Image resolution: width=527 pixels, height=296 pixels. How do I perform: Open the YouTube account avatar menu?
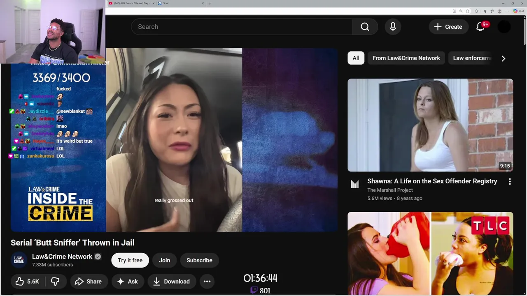[x=504, y=27]
